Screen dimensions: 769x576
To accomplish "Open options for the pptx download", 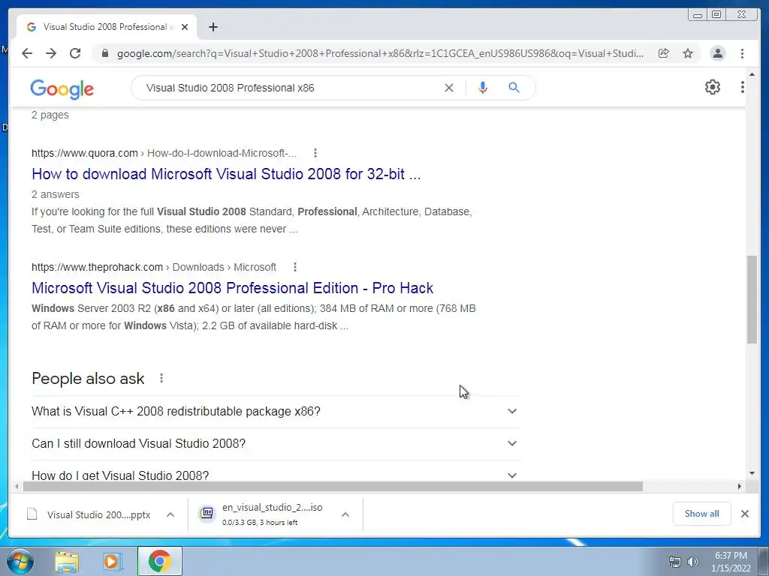I will click(170, 514).
